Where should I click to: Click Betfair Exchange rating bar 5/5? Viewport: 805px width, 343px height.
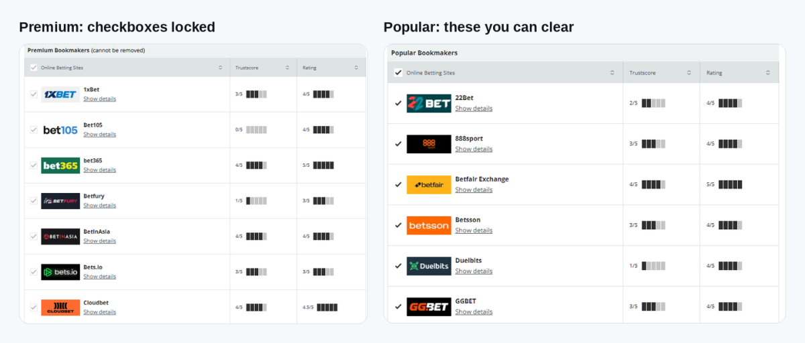coord(731,184)
